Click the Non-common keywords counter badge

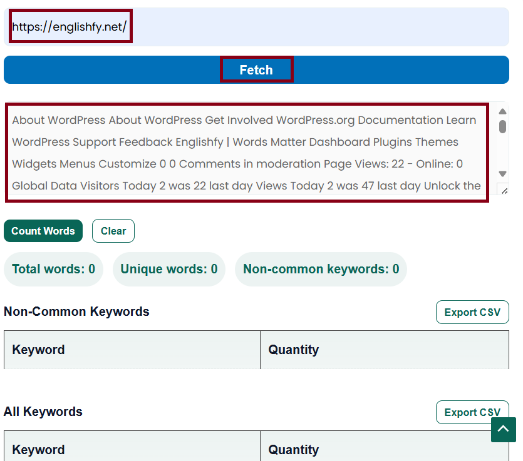click(x=321, y=269)
